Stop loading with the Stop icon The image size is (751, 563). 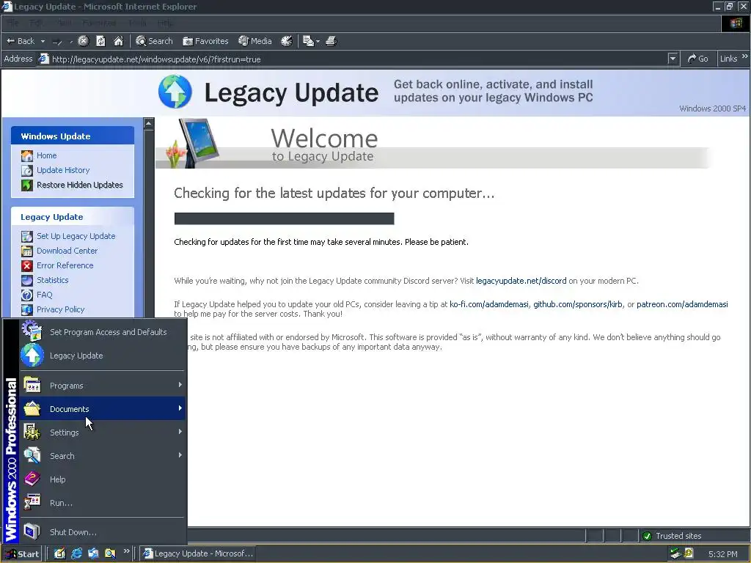(x=84, y=41)
